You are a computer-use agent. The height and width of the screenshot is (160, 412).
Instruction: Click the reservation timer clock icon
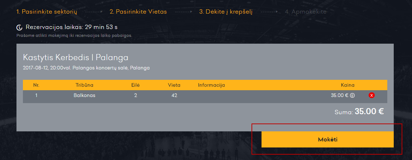19,27
